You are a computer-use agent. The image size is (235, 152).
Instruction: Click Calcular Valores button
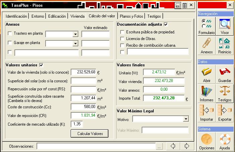[89, 134]
